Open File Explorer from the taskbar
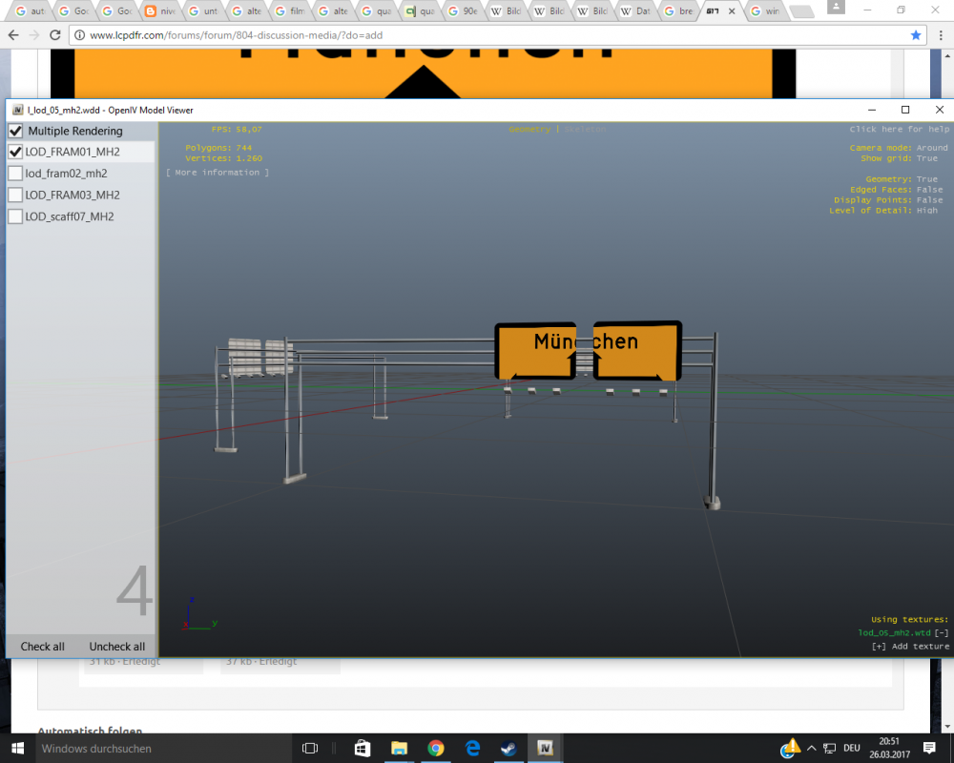This screenshot has height=763, width=954. [400, 748]
